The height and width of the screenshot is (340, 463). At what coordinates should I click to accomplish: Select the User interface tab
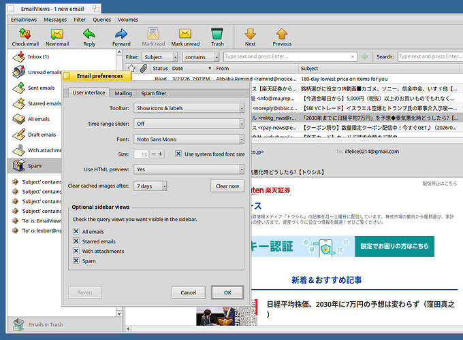coord(89,92)
